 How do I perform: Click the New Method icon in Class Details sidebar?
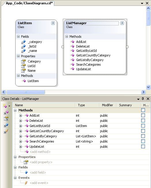pyautogui.click(x=6, y=112)
